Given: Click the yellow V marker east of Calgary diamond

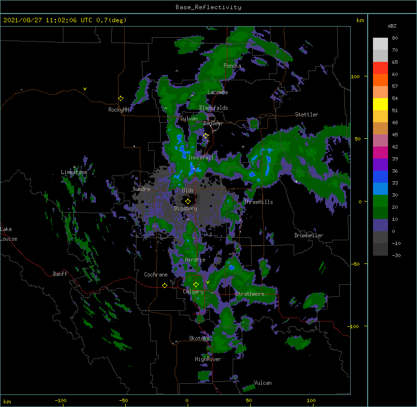Looking at the screenshot, I should [208, 282].
